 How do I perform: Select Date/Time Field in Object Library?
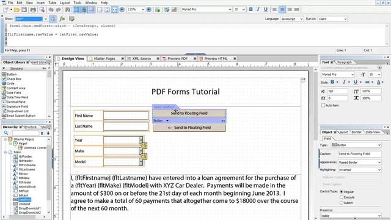coord(17,97)
